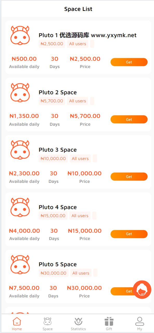Click the Space List header title
Viewport: 154px width, 333px height.
click(x=78, y=9)
